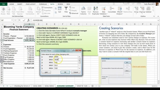Click From Web import icon
The width and height of the screenshot is (160, 90).
pos(8,10)
